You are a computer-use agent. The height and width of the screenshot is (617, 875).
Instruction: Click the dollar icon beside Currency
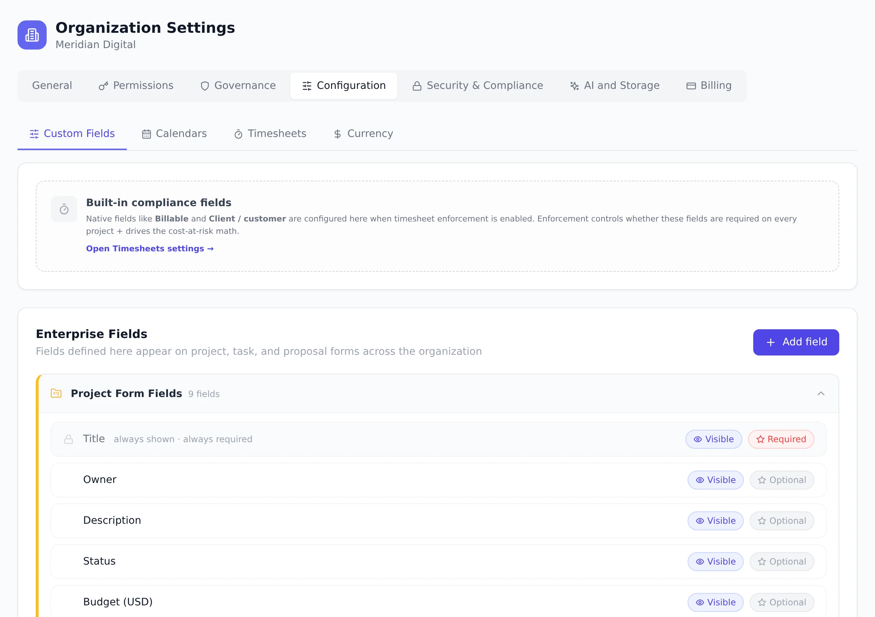[337, 134]
